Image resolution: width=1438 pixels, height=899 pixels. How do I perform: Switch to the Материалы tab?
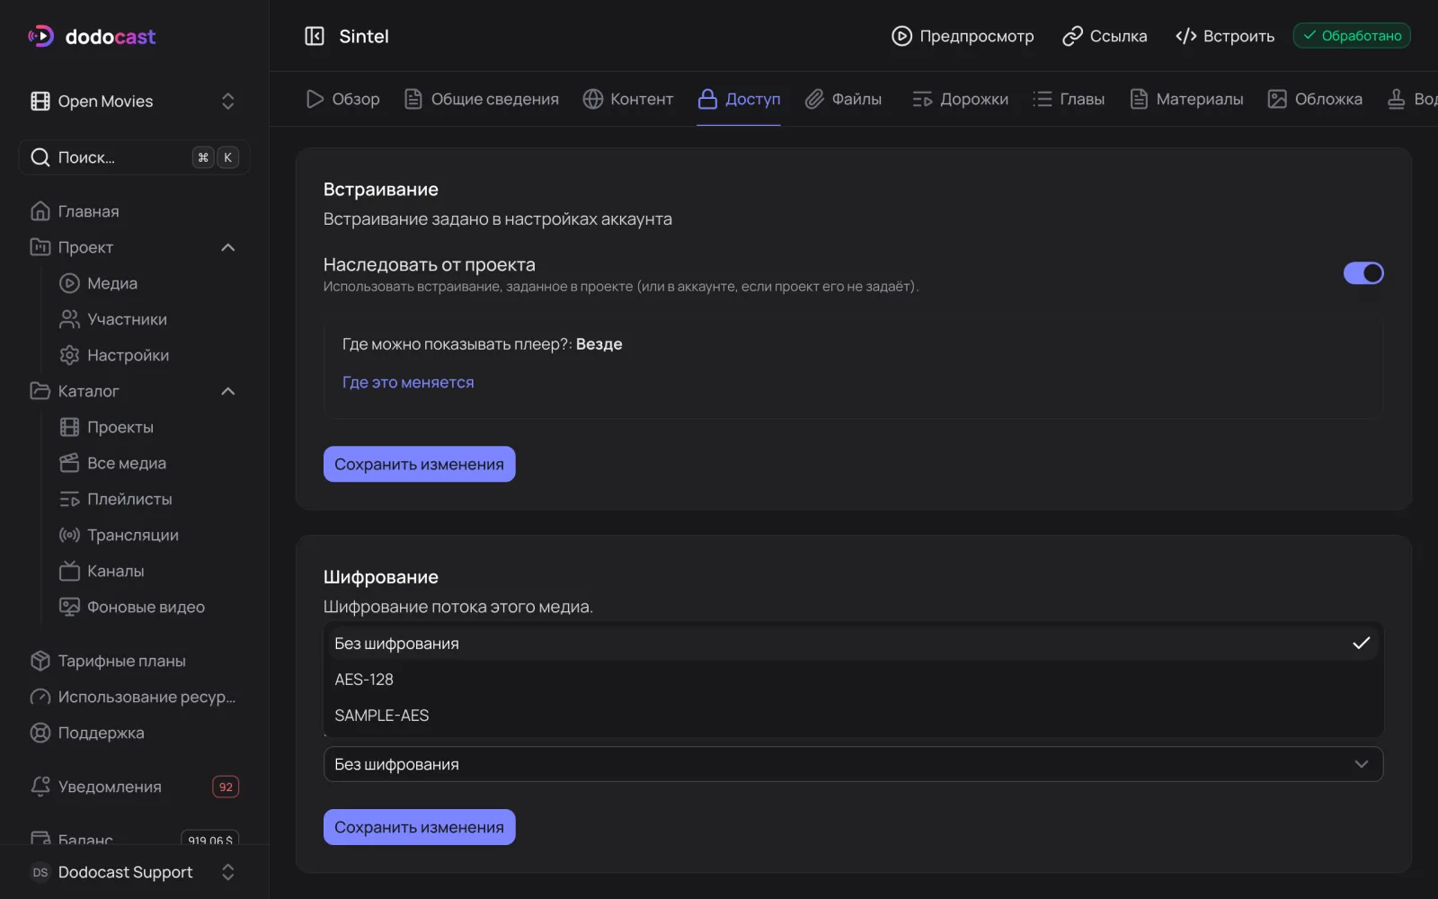pyautogui.click(x=1186, y=99)
